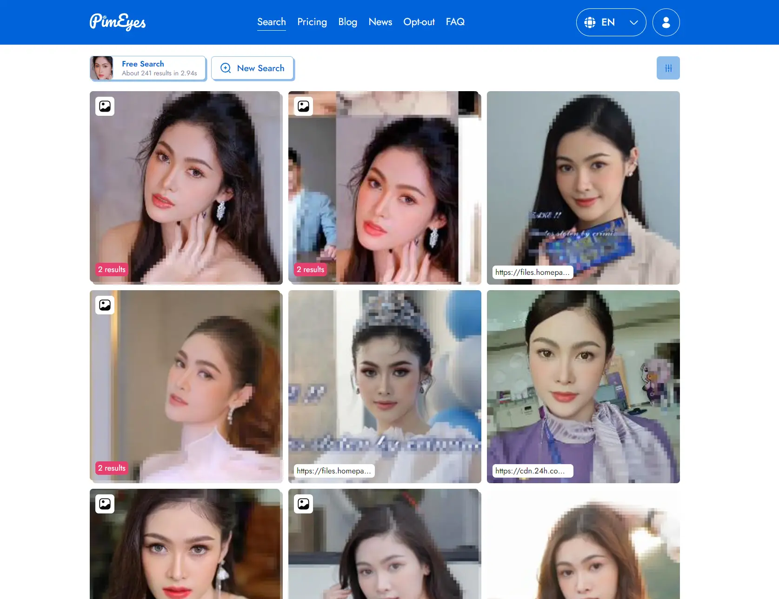The width and height of the screenshot is (779, 599).
Task: Click the PimEyes logo
Action: (x=118, y=22)
